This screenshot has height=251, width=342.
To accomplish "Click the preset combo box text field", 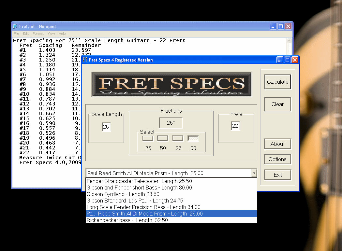I will 169,173.
